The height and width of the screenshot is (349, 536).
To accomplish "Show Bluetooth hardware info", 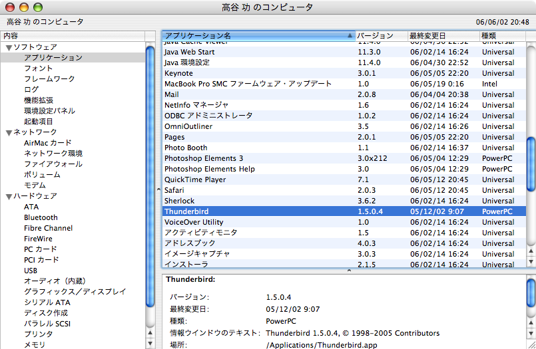I will click(41, 217).
